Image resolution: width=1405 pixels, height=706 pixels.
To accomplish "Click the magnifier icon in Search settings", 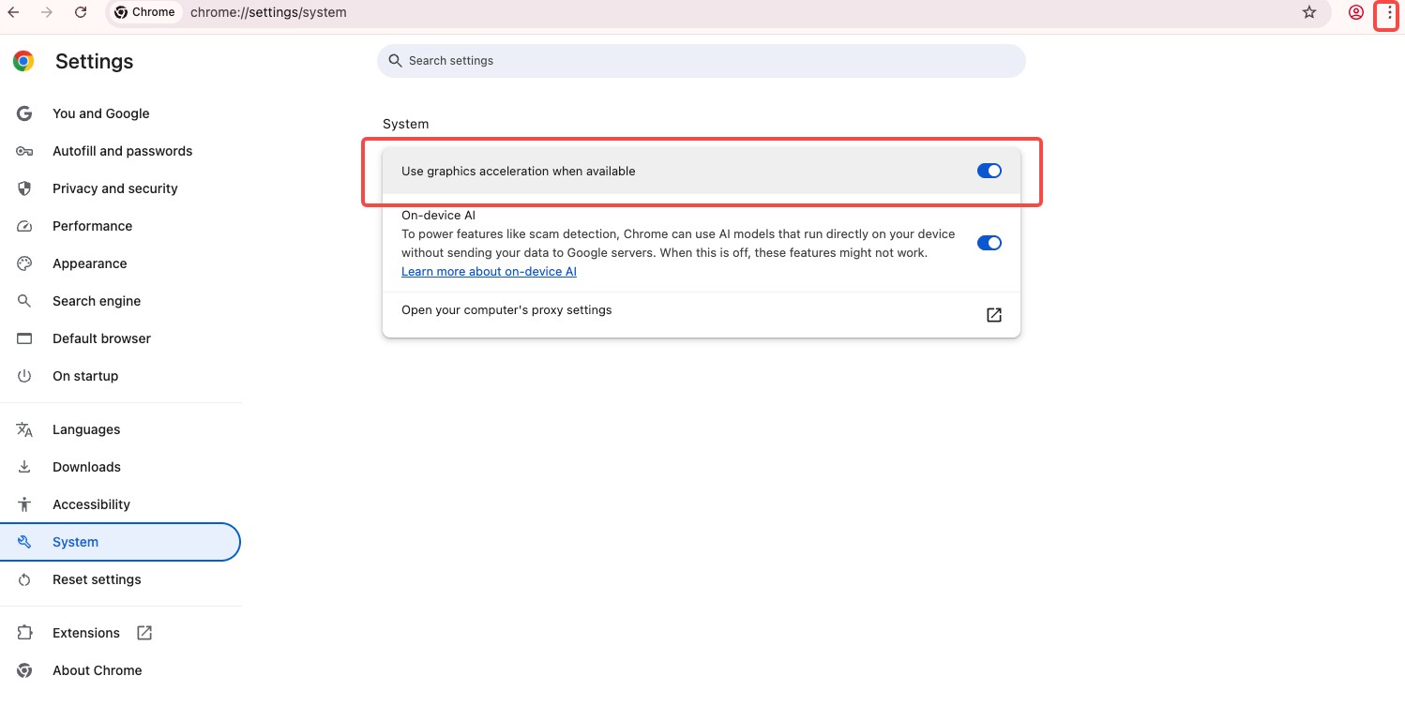I will [396, 61].
